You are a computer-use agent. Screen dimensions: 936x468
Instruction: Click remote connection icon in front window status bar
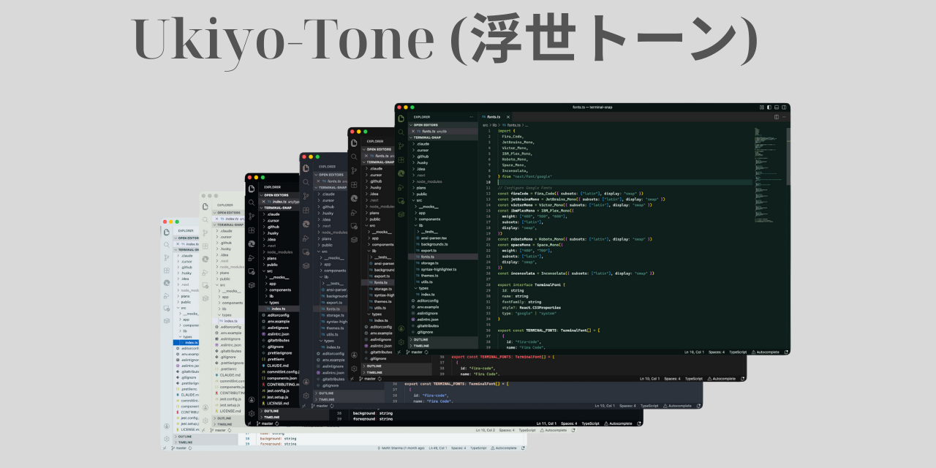click(x=399, y=352)
